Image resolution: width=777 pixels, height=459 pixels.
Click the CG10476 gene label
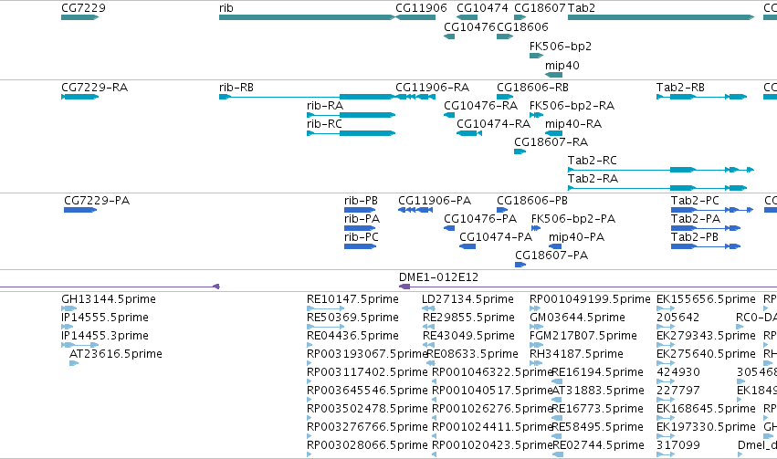pos(469,26)
